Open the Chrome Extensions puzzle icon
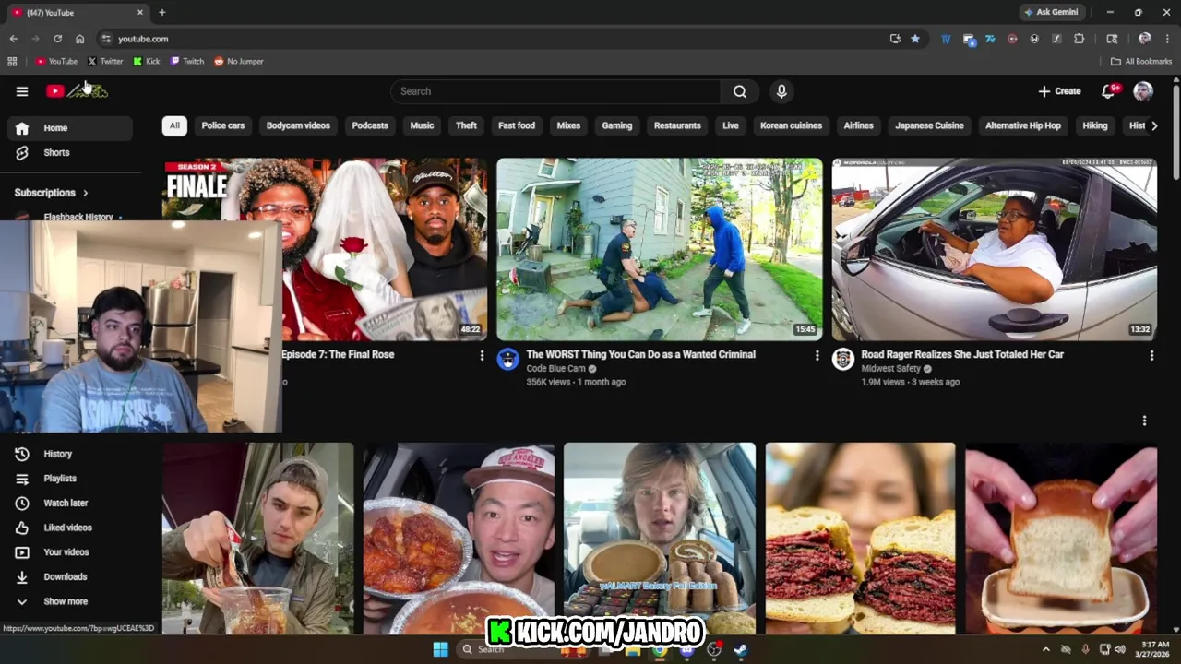 1079,39
